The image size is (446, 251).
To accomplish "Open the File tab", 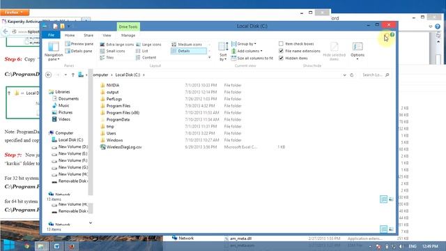I will click(x=51, y=35).
